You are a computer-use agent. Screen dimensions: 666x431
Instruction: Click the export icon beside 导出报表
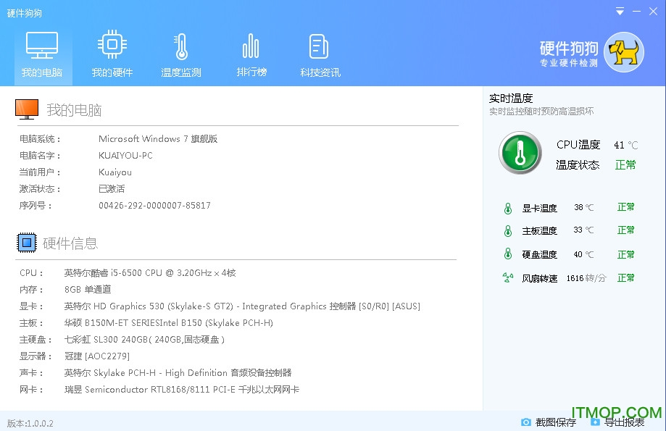(x=596, y=421)
